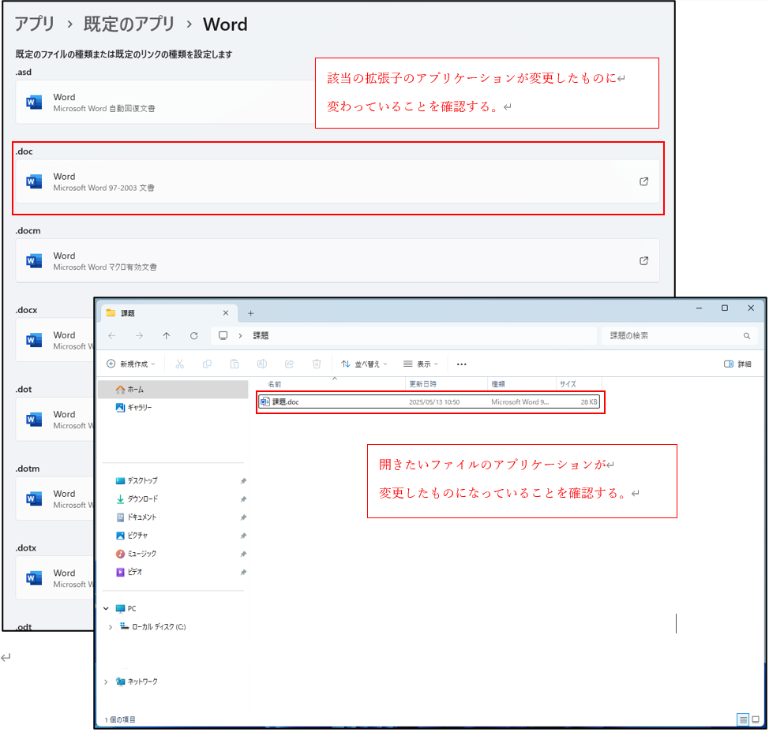Click the Delete trash icon
Viewport: 769px width, 732px height.
(x=317, y=364)
